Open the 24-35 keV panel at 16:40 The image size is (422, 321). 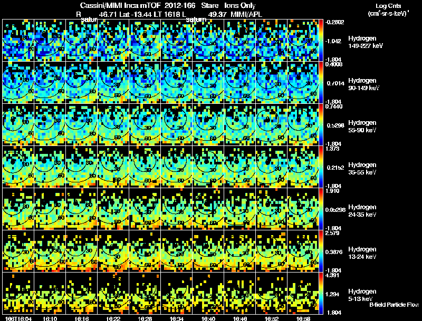point(208,209)
